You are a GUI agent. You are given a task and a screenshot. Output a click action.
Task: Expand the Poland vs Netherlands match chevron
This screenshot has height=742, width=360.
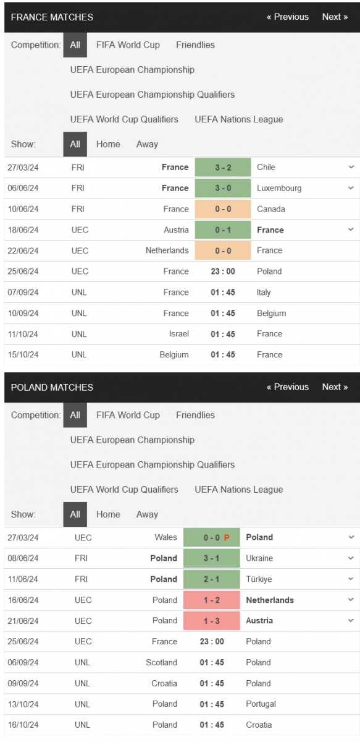click(351, 600)
